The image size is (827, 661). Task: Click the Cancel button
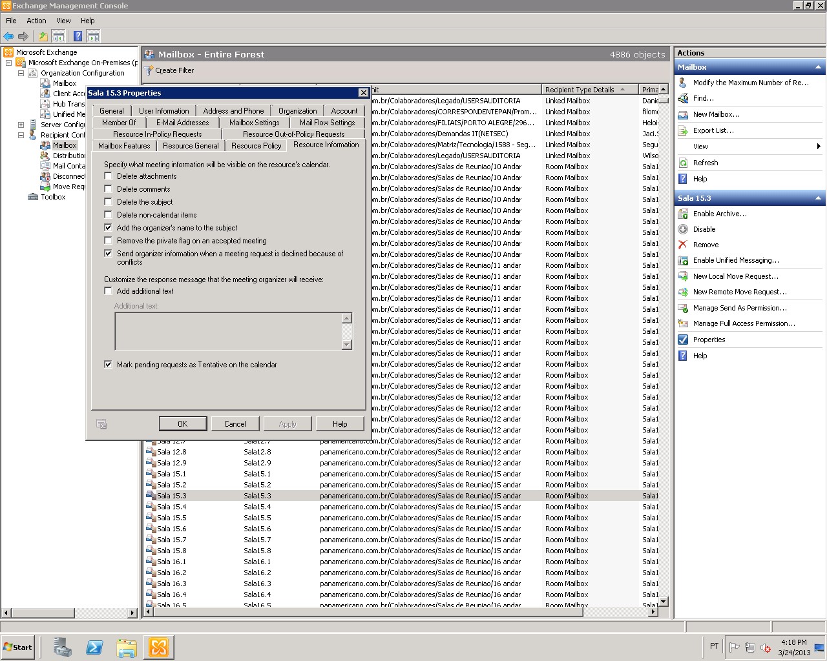point(235,424)
